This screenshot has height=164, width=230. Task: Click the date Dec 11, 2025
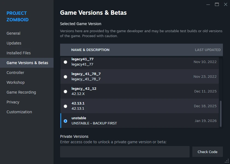click(205, 91)
